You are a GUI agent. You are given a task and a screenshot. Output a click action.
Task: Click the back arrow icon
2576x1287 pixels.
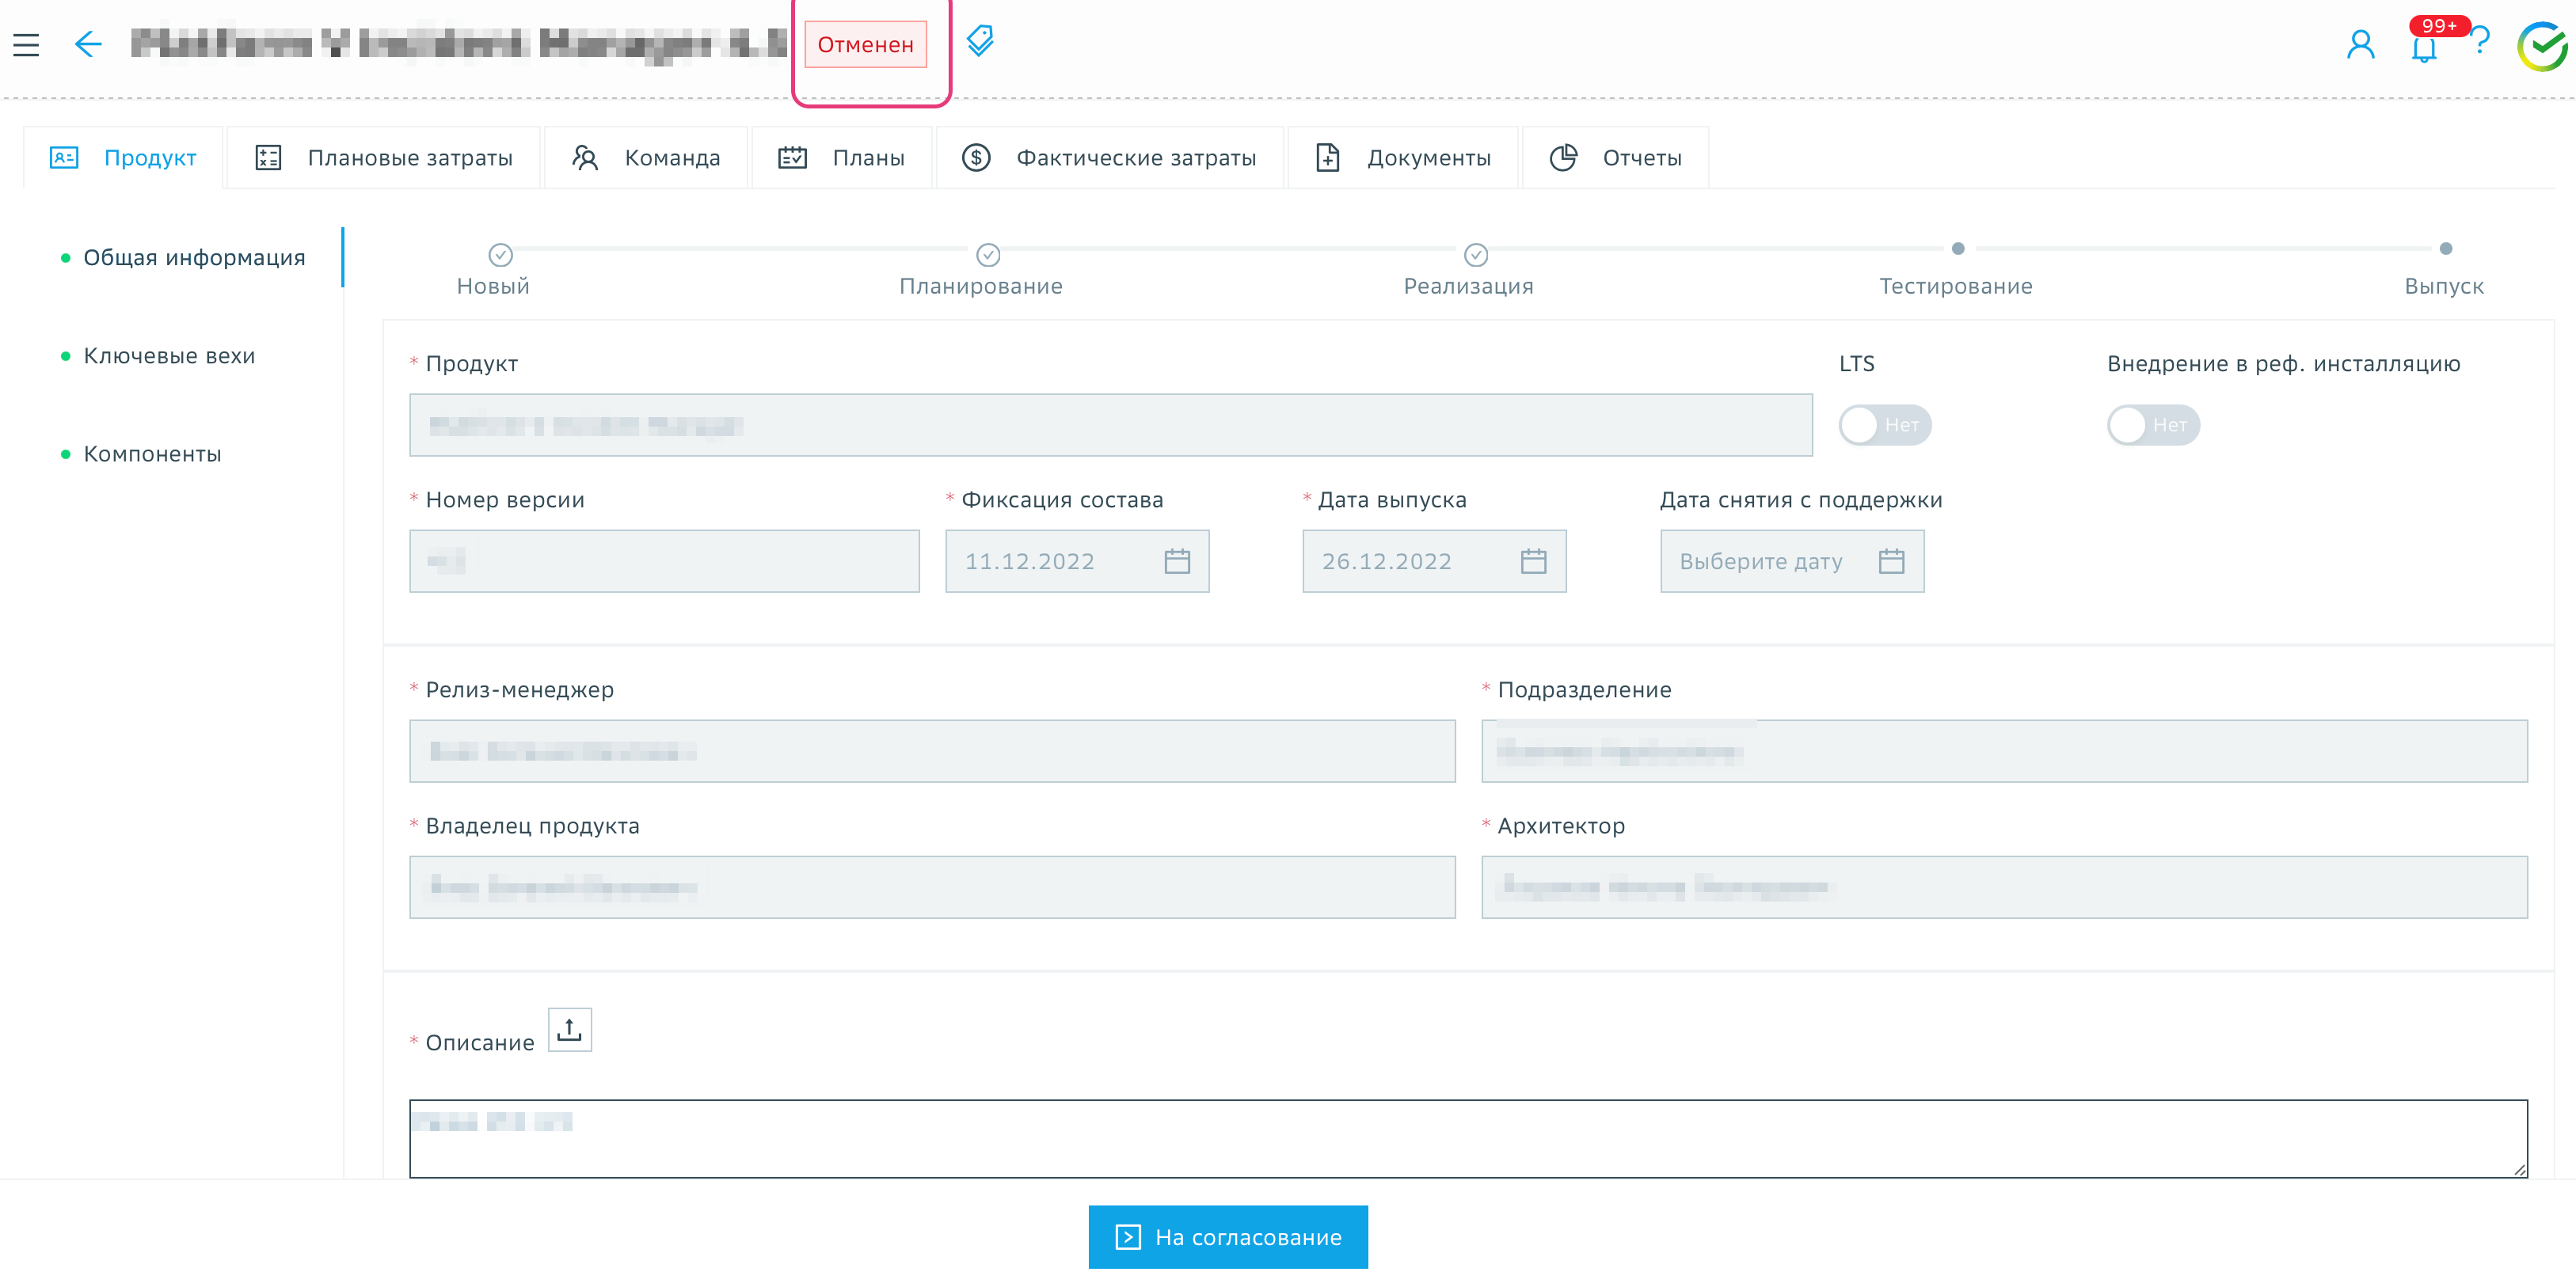88,44
